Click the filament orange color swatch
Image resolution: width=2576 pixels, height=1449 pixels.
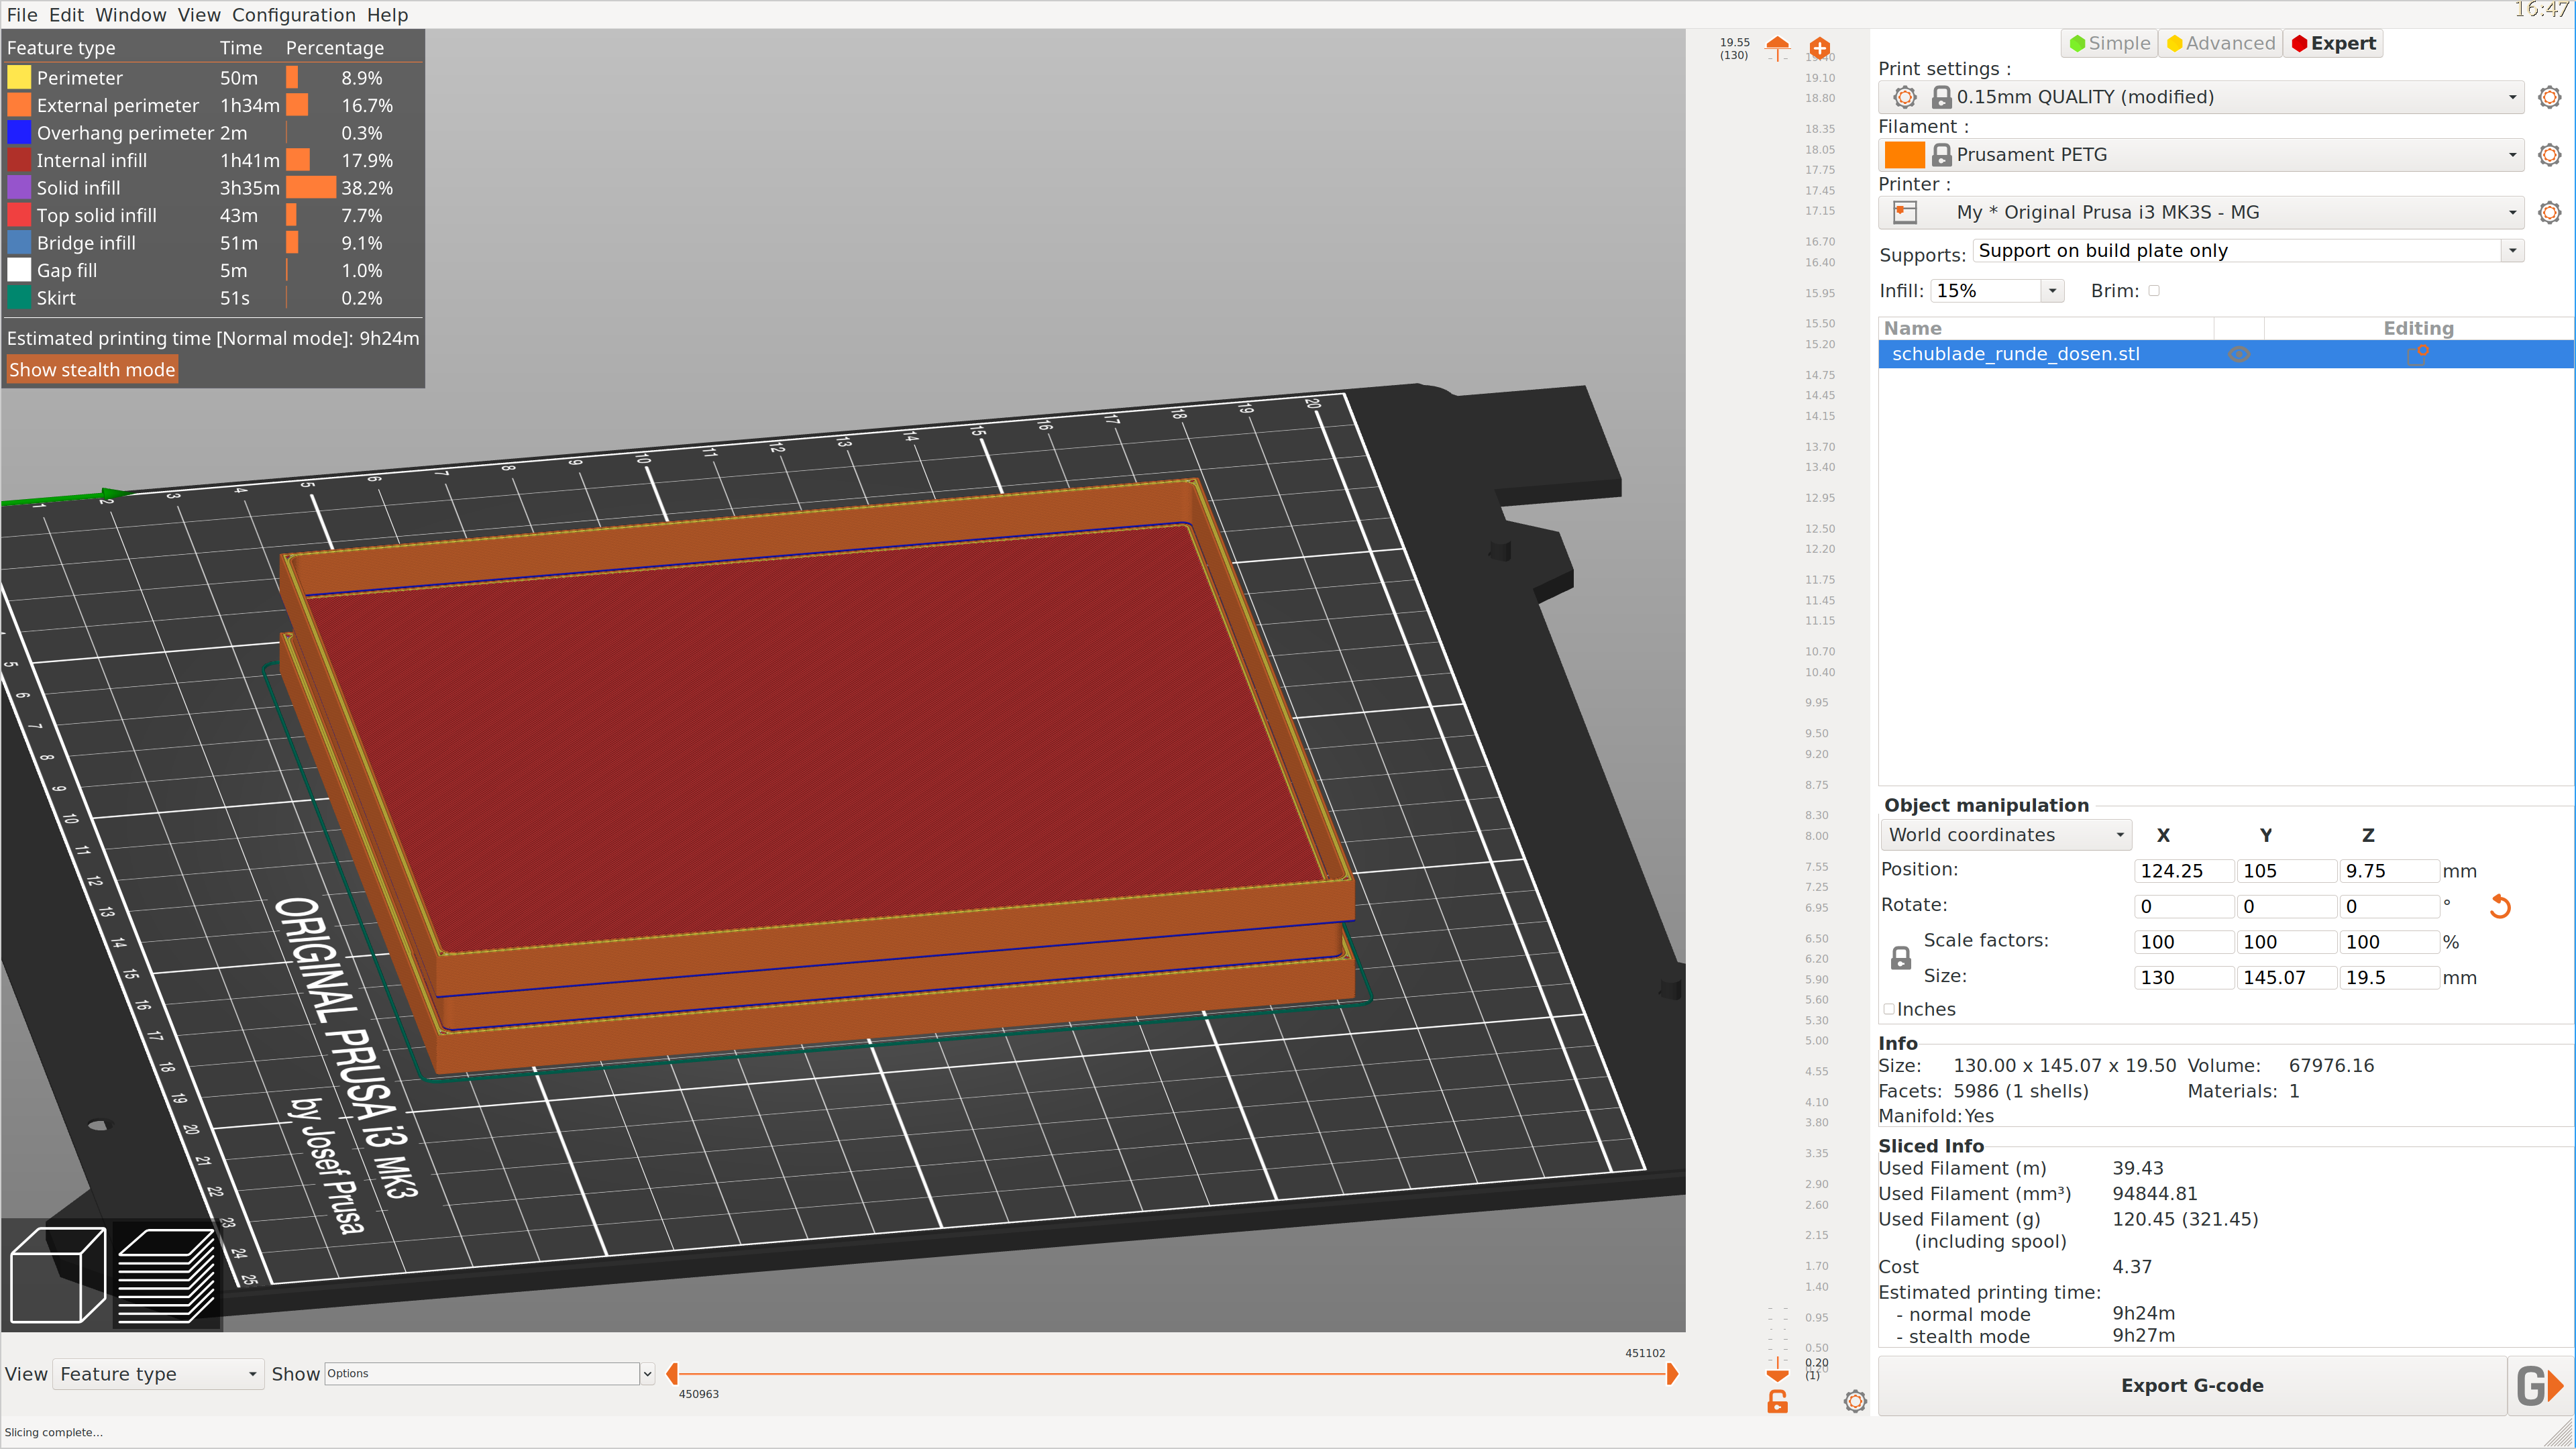pyautogui.click(x=1904, y=155)
